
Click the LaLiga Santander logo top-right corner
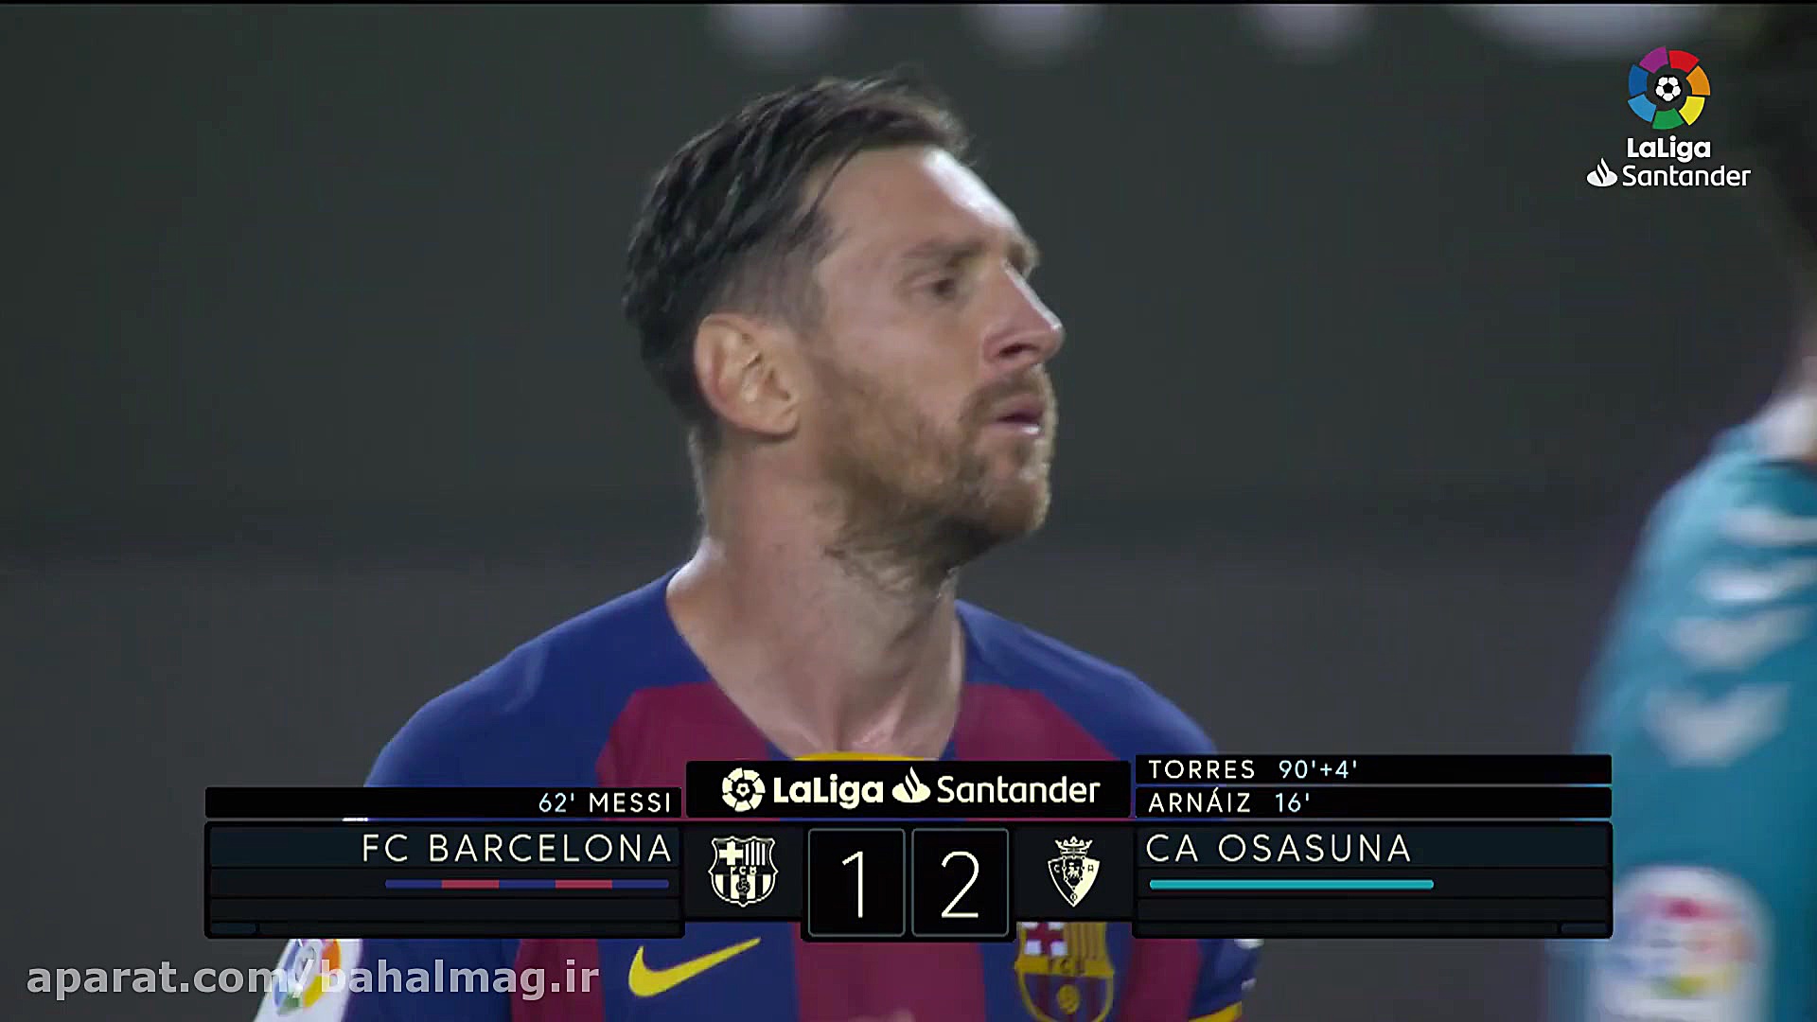1668,117
